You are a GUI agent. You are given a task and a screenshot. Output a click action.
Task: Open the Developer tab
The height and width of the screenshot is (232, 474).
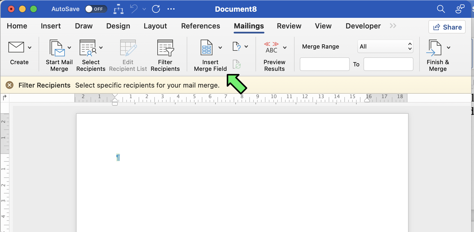[363, 26]
